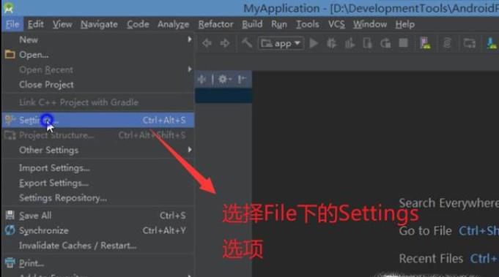This screenshot has height=277, width=499.
Task: Click Link C++ Project with Gradle
Action: click(98, 102)
